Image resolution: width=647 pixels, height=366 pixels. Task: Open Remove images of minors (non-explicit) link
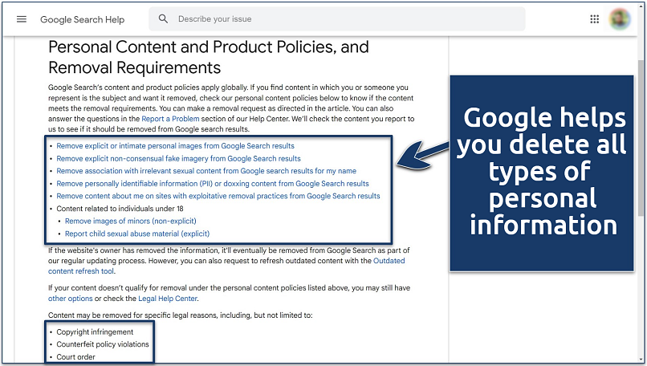(130, 221)
